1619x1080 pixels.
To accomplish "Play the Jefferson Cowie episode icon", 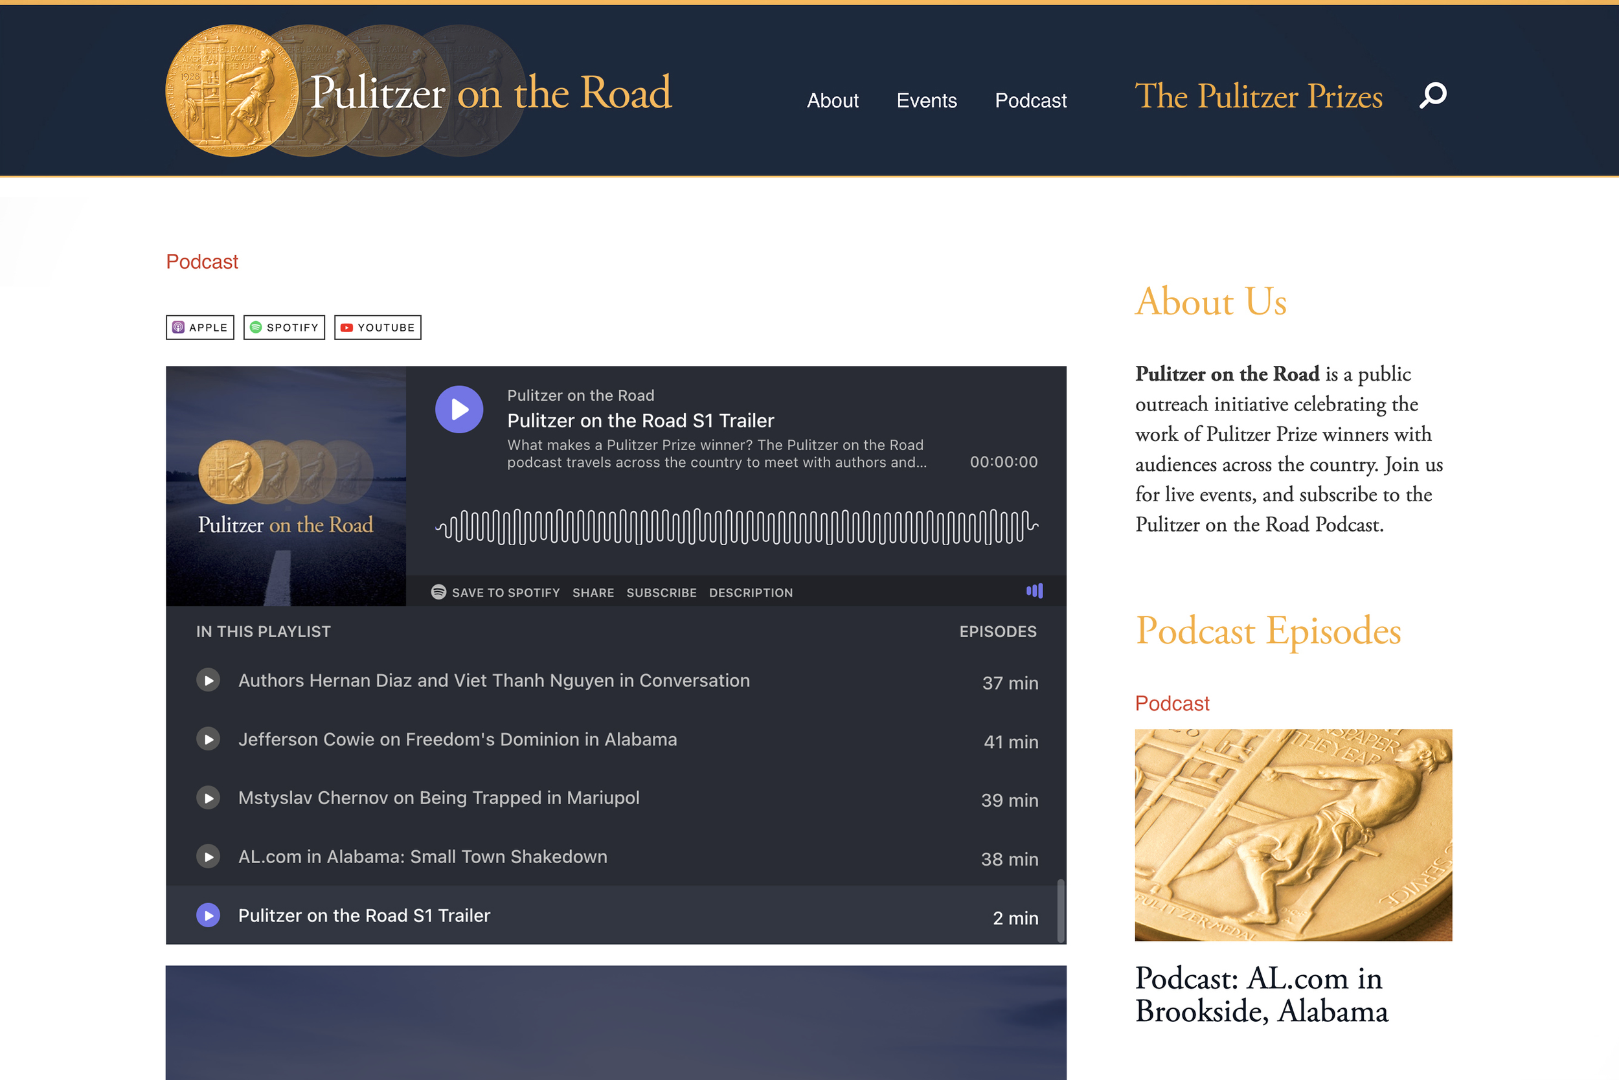I will pos(208,739).
